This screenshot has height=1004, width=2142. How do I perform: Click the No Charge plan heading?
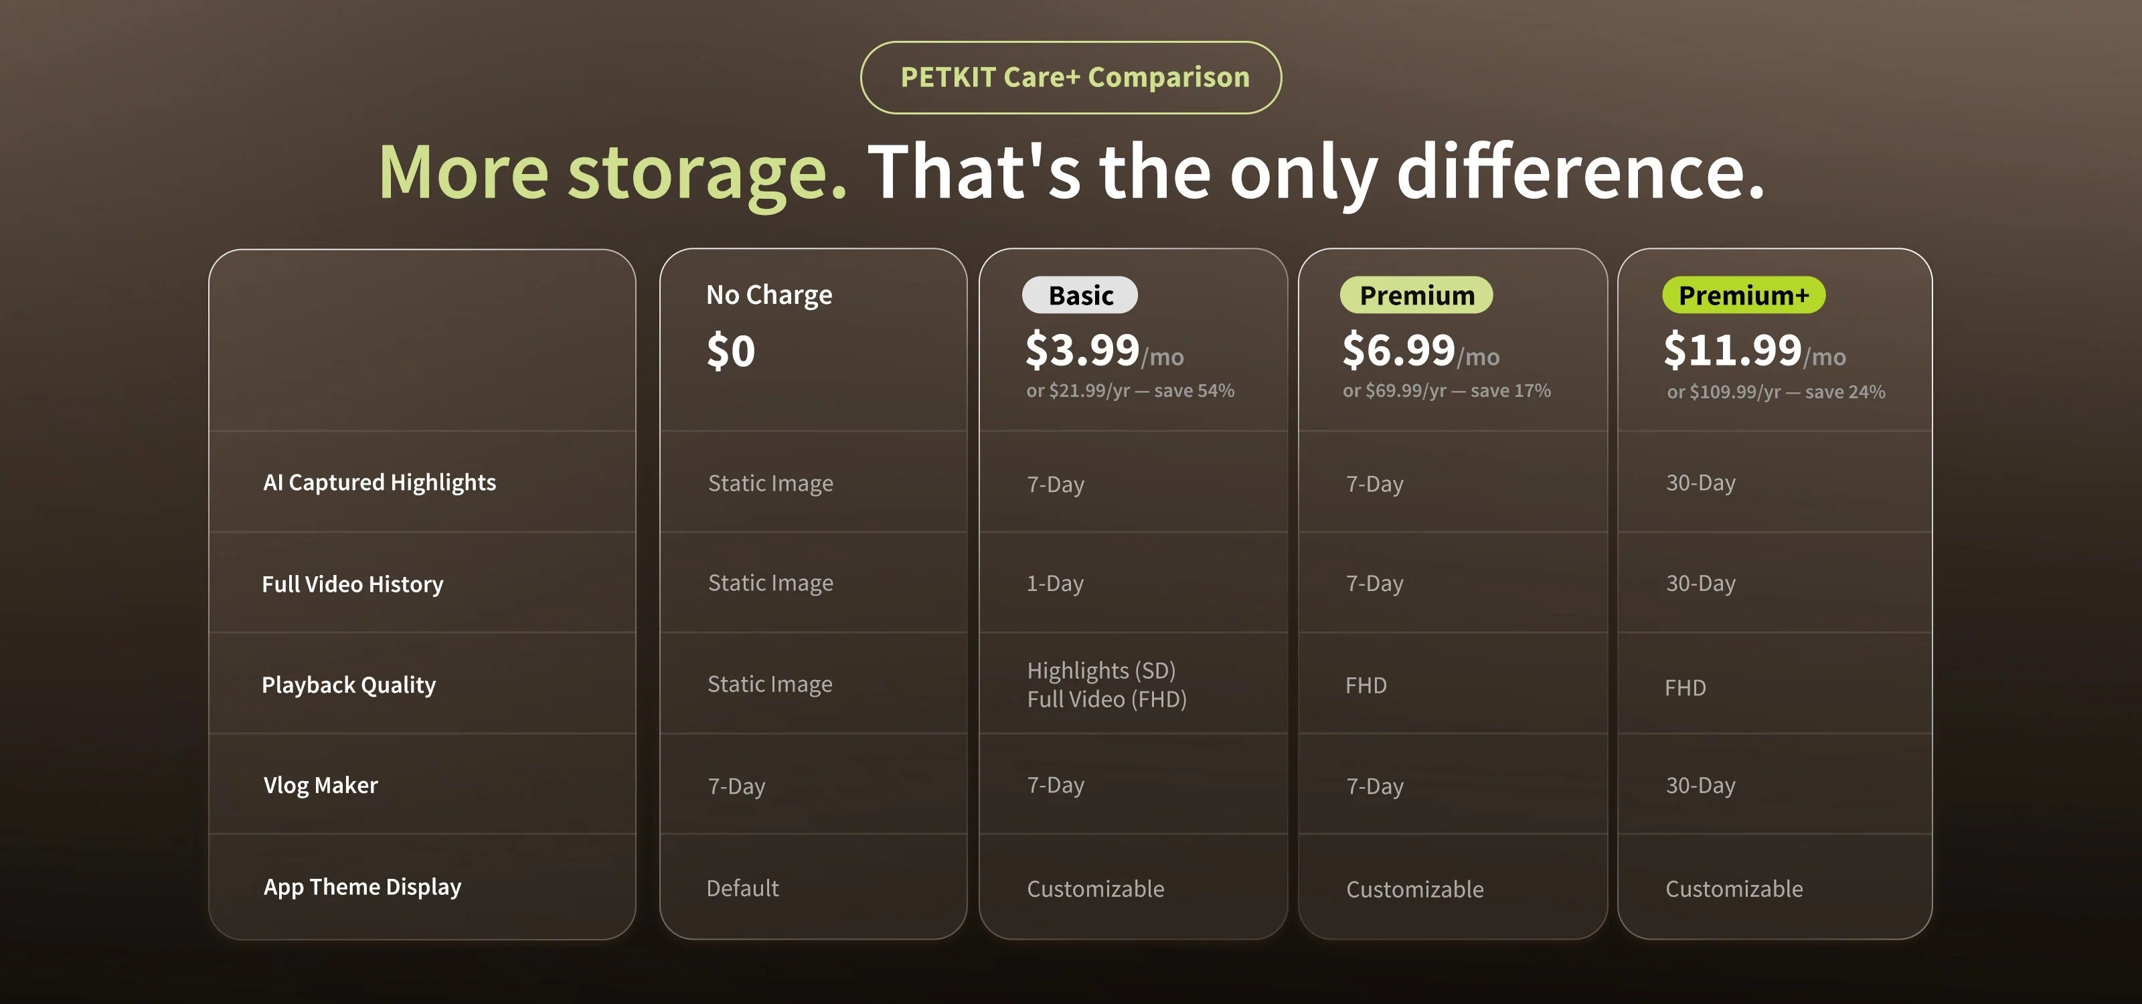tap(769, 295)
